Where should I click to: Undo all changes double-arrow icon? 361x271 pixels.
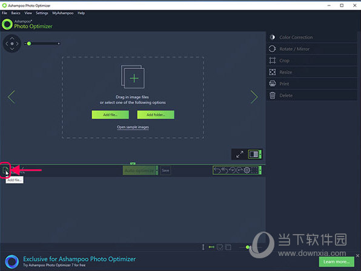pyautogui.click(x=225, y=171)
